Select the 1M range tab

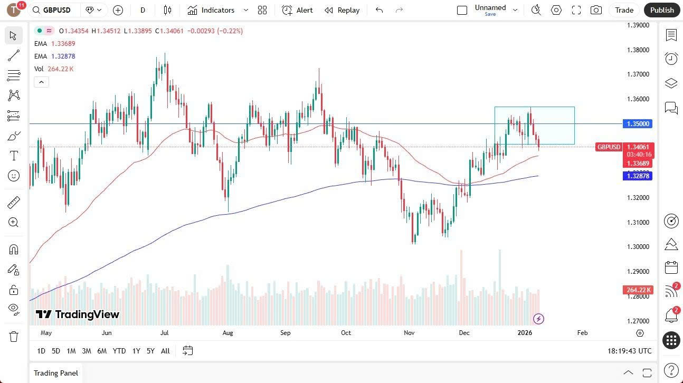tap(71, 351)
